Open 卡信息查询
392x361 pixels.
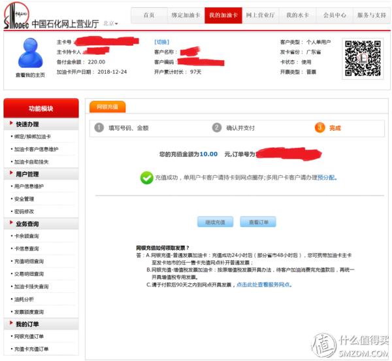(x=27, y=249)
